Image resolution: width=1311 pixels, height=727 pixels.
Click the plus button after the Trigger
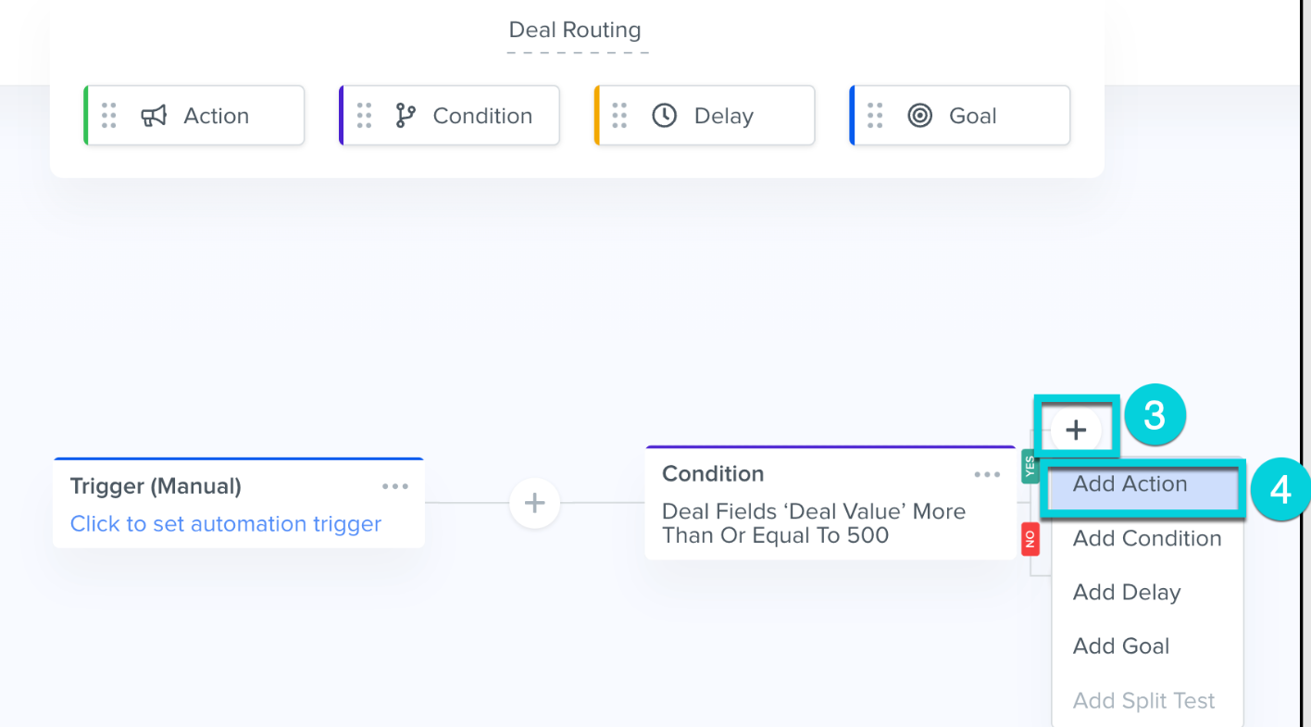click(534, 503)
